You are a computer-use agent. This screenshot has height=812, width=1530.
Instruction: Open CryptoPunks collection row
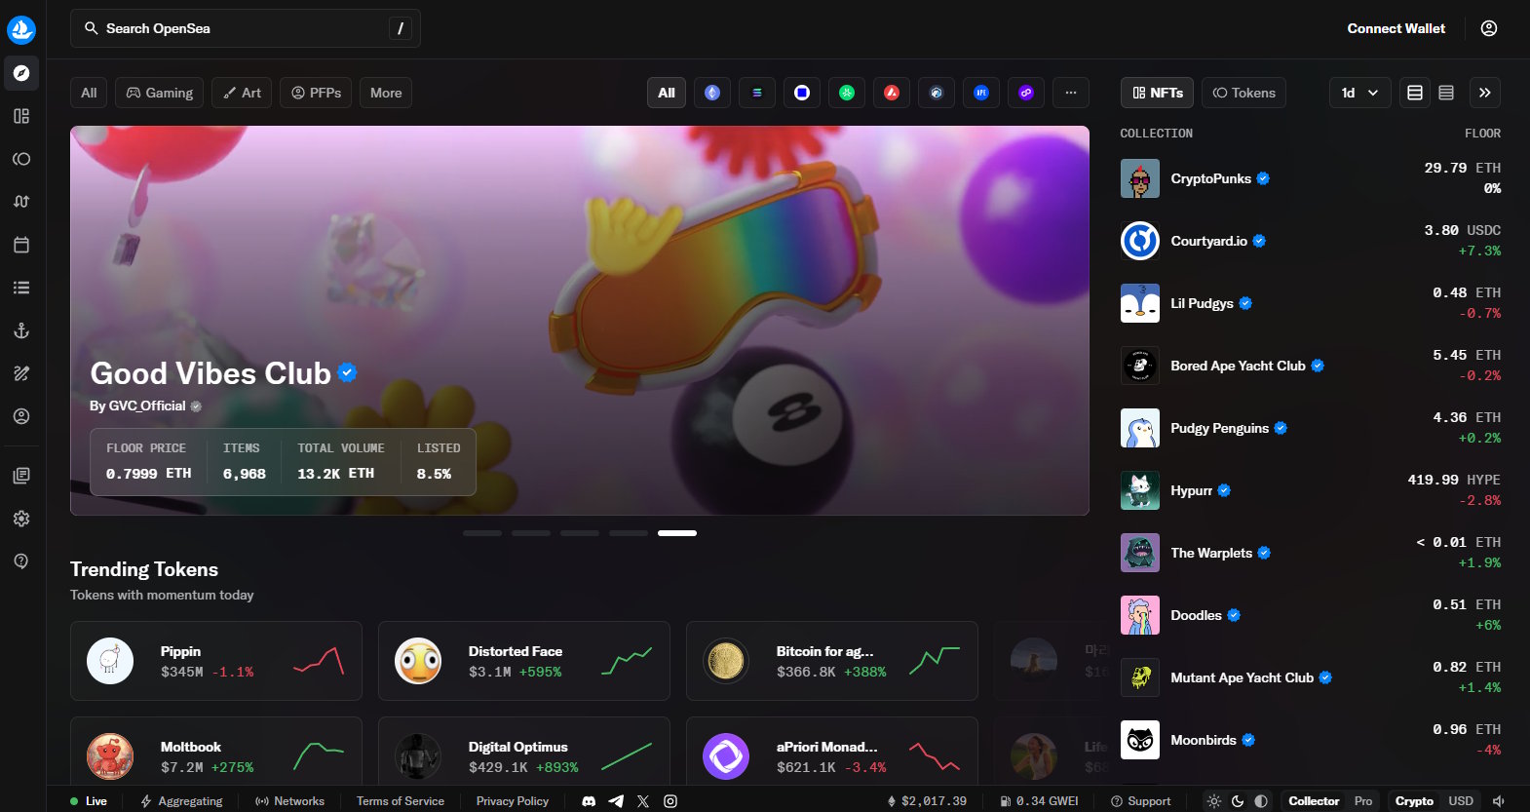point(1311,178)
